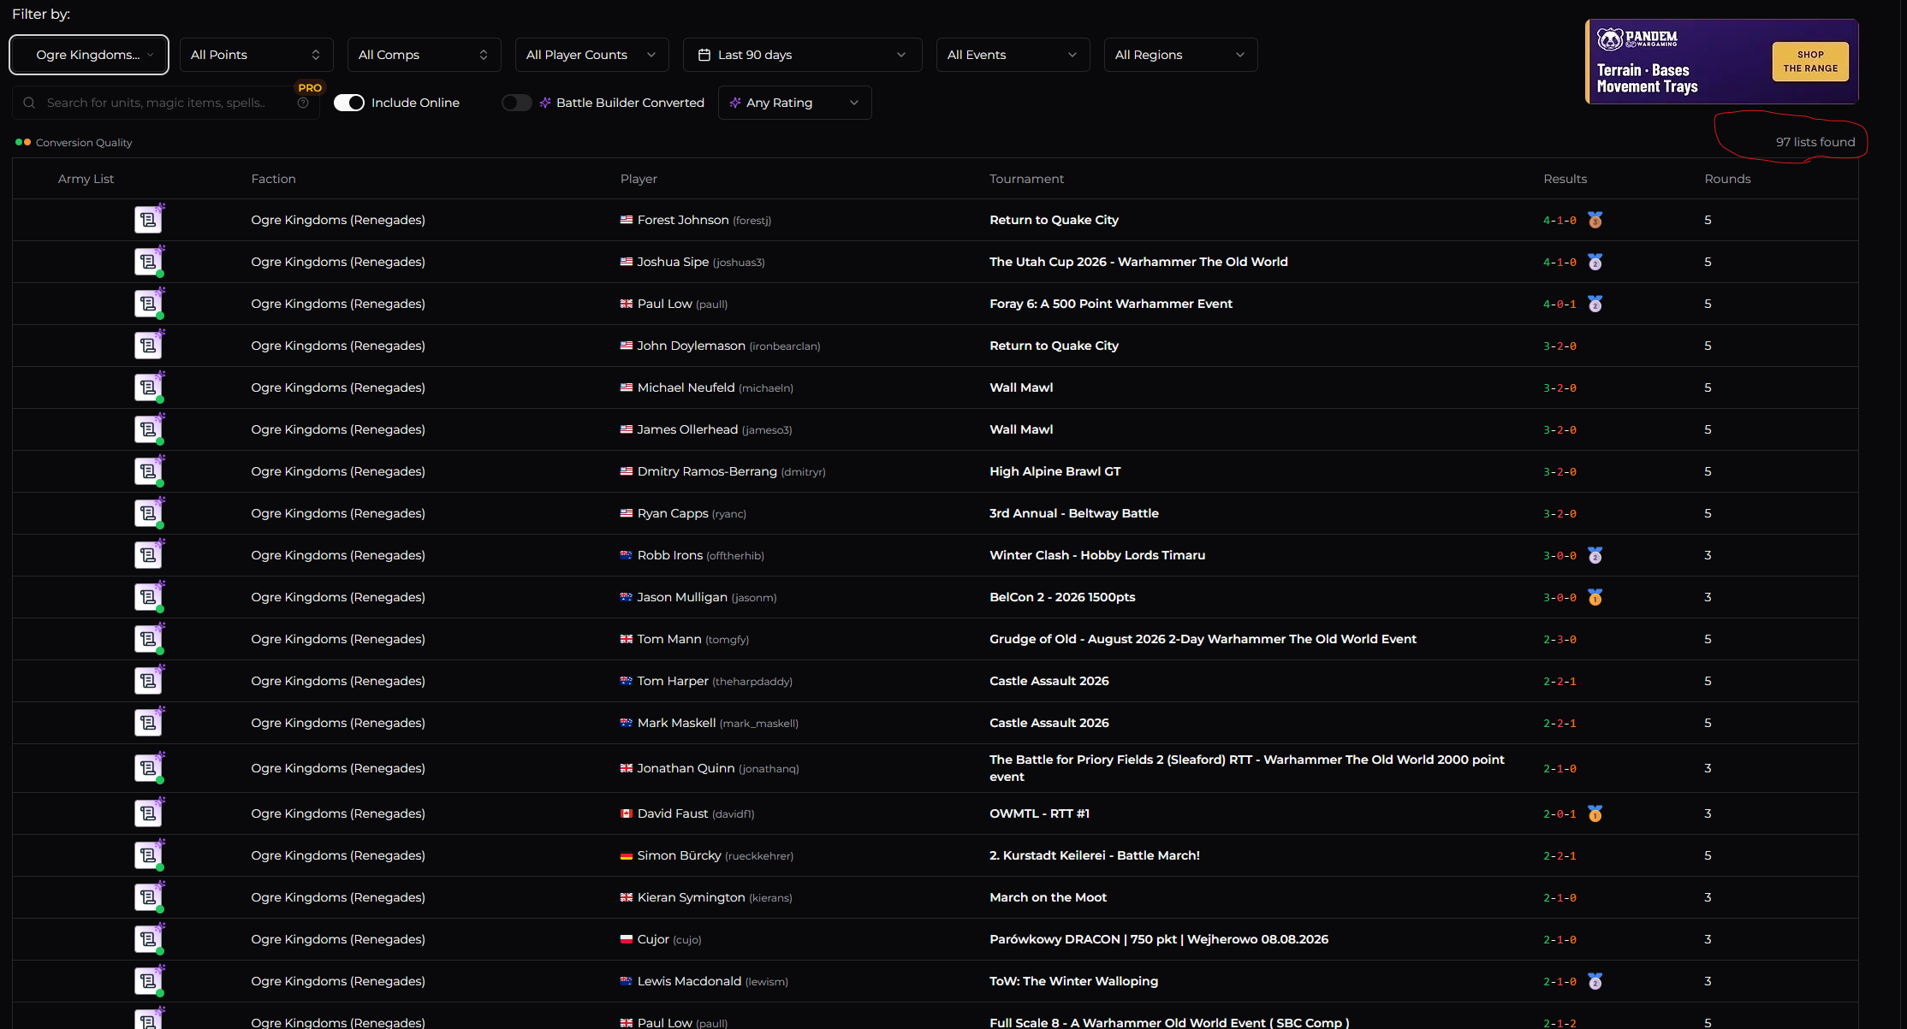Open army list icon for Robb Irons

[x=149, y=555]
